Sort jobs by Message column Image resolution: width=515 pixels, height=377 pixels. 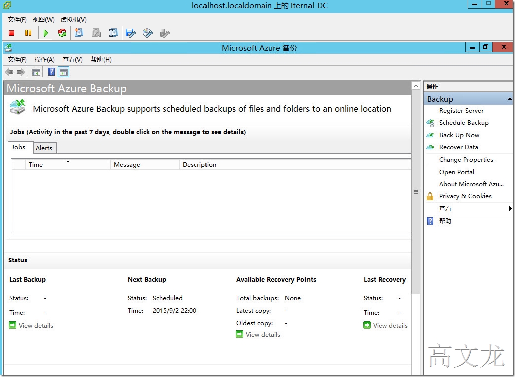(x=145, y=164)
